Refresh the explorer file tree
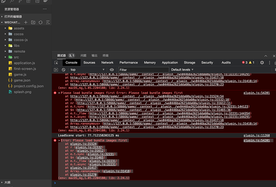Image resolution: width=276 pixels, height=187 pixels. coord(40,22)
